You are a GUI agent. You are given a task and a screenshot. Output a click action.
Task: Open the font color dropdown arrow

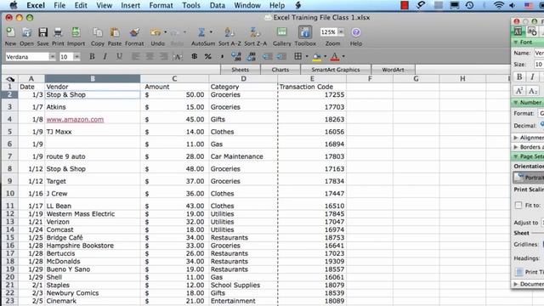[343, 56]
